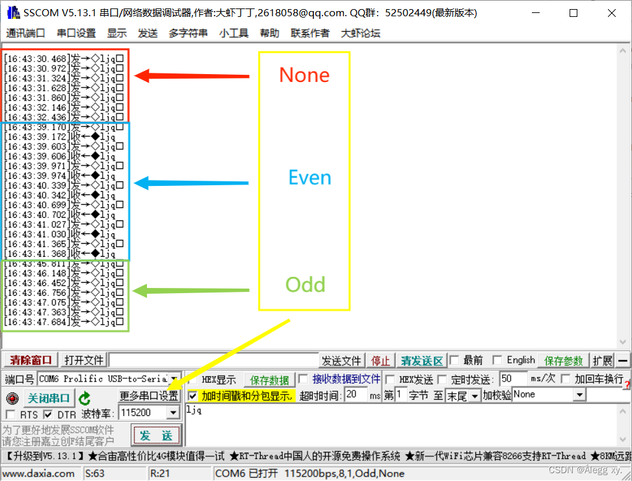Screen dimensions: 632x481
Task: Open the 发送 menu
Action: tap(148, 33)
